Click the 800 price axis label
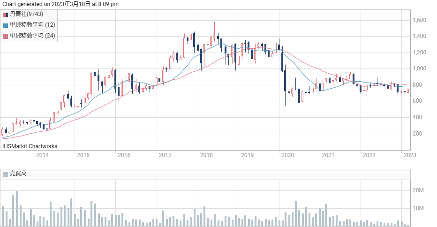 [417, 85]
